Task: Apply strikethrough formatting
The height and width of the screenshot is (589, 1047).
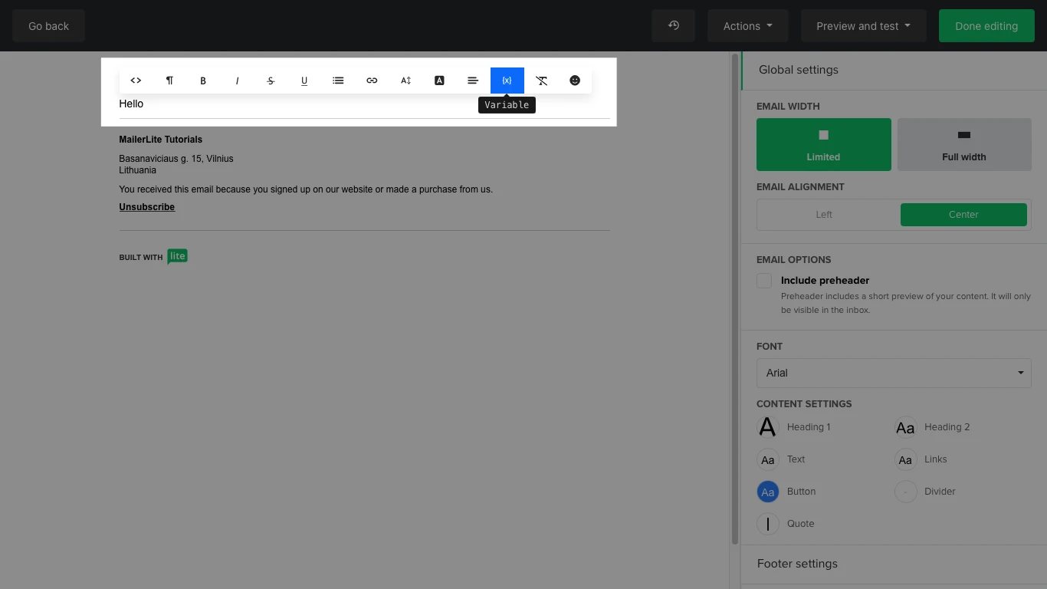Action: (x=271, y=81)
